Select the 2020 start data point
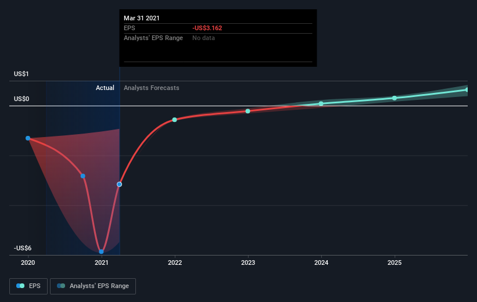Viewport: 477px width, 302px height. [28, 138]
